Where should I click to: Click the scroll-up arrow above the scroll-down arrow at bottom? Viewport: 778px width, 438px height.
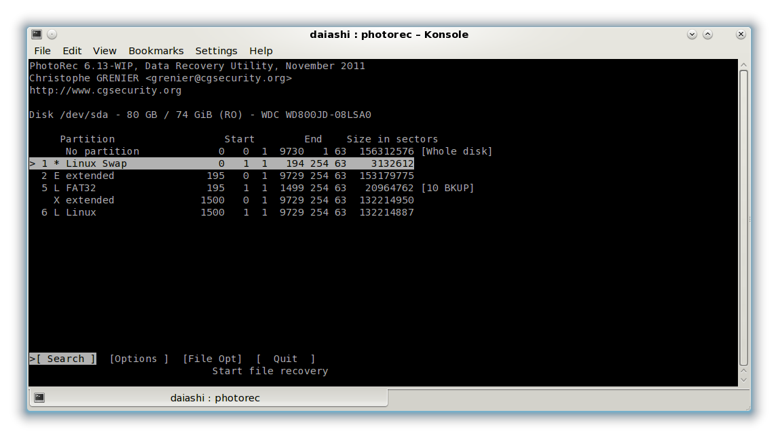tap(743, 371)
